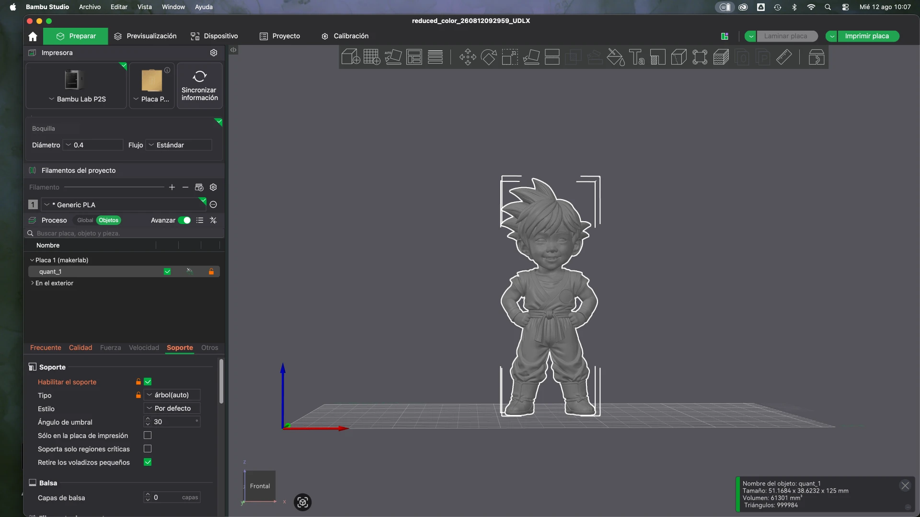Click the add filament plus icon
Image resolution: width=920 pixels, height=517 pixels.
[x=172, y=187]
